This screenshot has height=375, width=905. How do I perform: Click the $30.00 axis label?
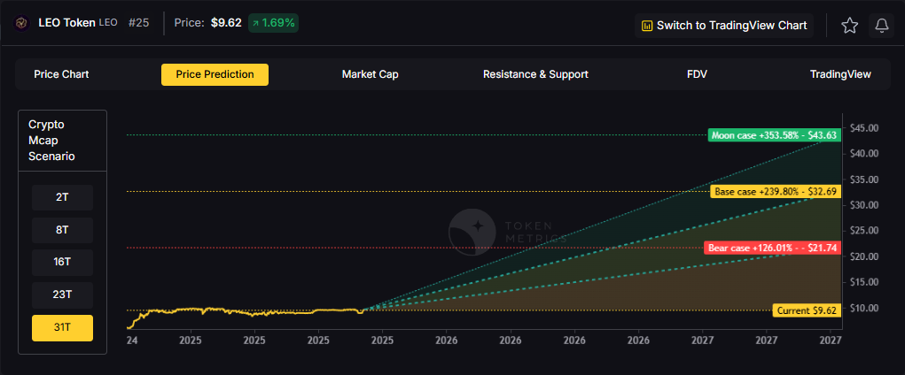[x=864, y=205]
